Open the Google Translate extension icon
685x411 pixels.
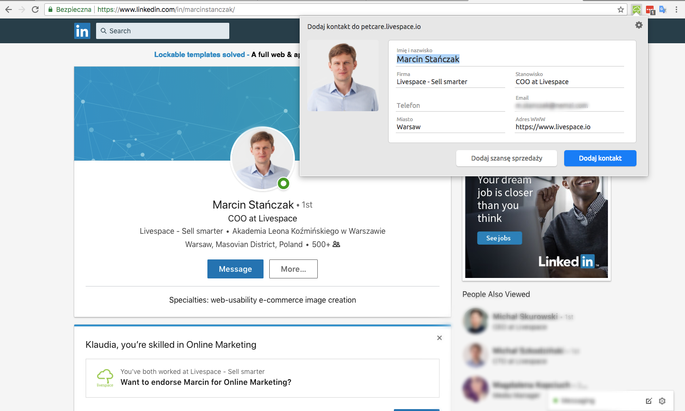click(x=663, y=10)
